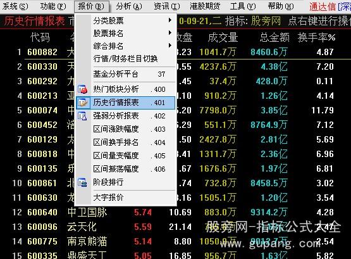Click the 阶段排行 menu icon
Image resolution: width=351 pixels, height=259 pixels.
point(82,182)
